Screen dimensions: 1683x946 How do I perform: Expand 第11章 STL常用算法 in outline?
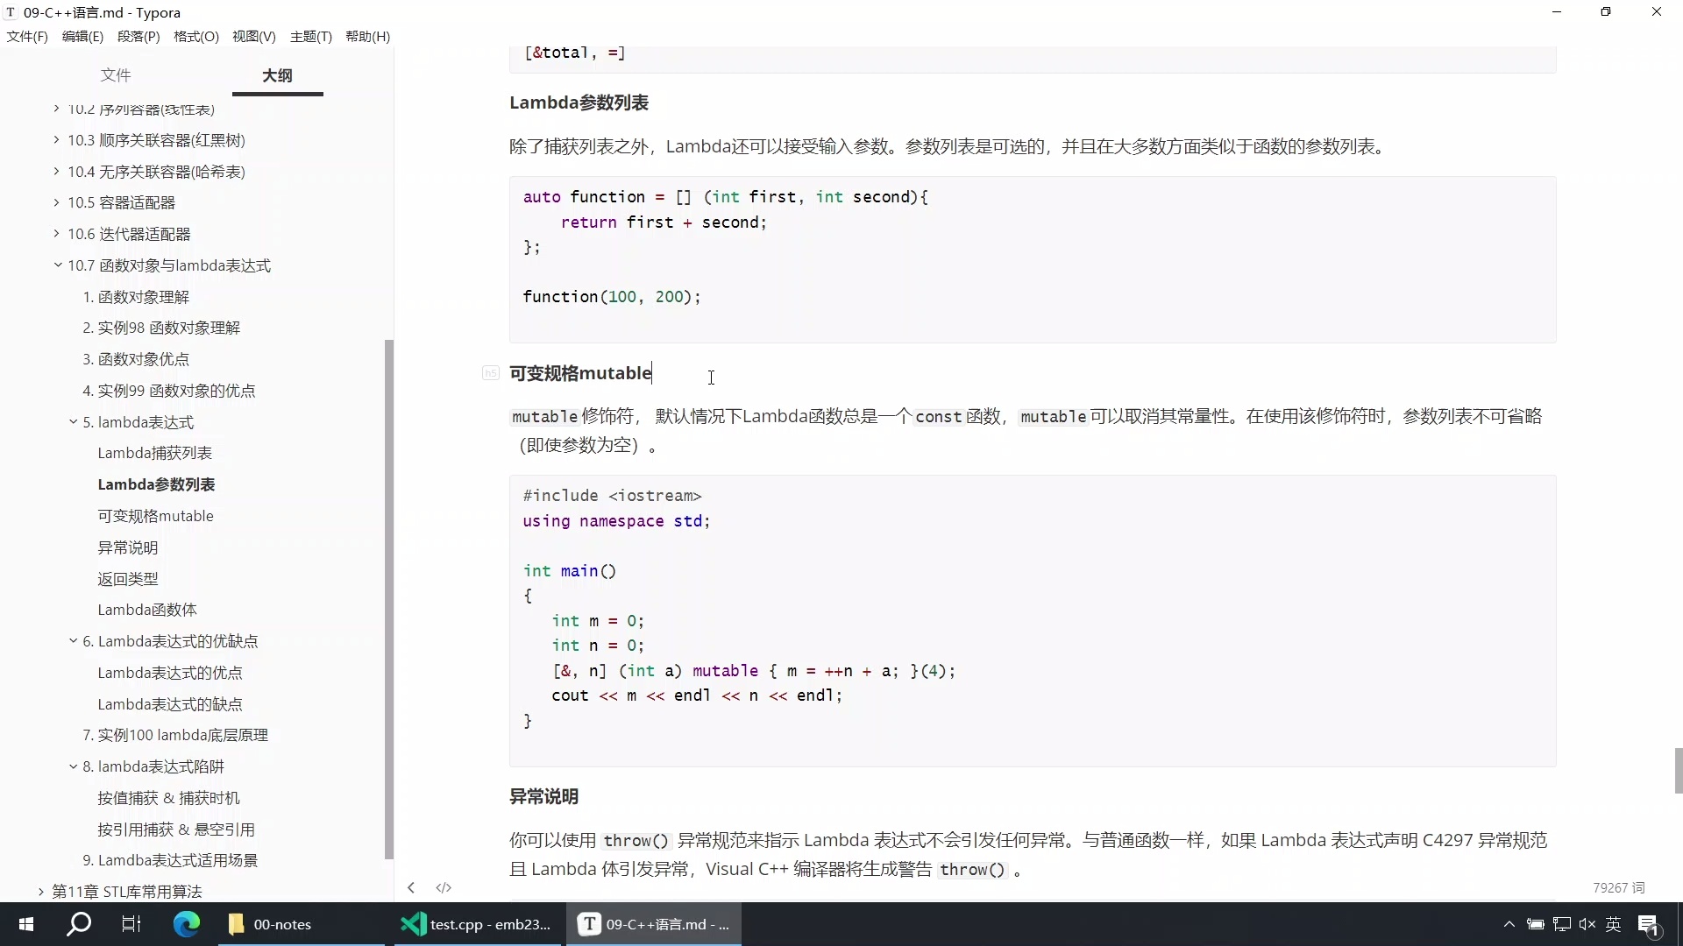[39, 891]
